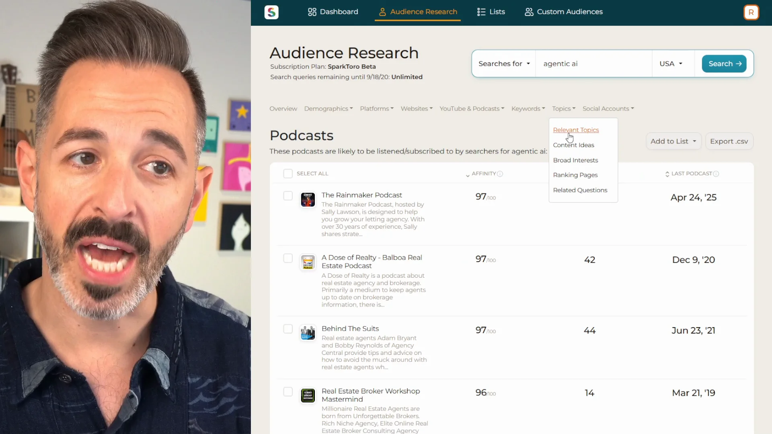Click the Apr 24, '25 date

(693, 197)
